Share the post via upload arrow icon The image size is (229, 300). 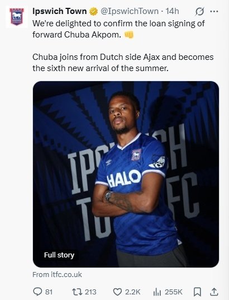coord(214,292)
